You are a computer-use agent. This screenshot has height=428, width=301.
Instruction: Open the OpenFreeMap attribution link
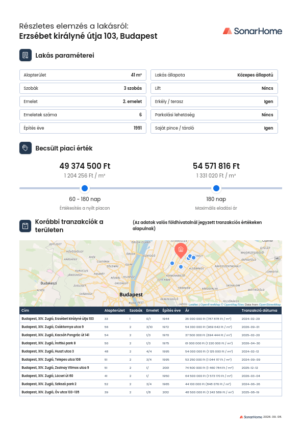(x=210, y=305)
